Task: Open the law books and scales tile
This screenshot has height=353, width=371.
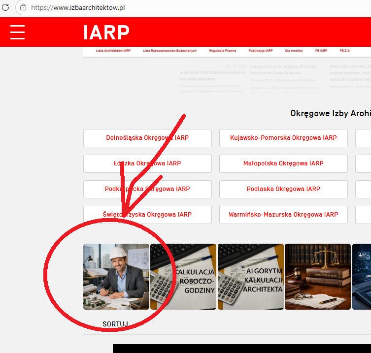Action: pyautogui.click(x=318, y=277)
